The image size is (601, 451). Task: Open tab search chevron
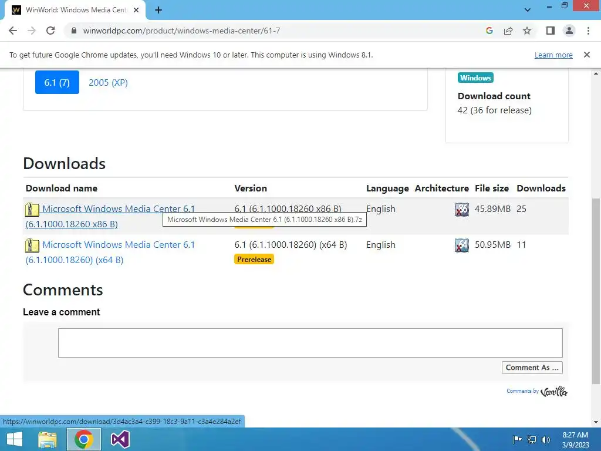(x=528, y=10)
